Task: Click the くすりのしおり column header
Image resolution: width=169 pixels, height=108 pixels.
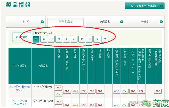Action: pyautogui.click(x=125, y=66)
